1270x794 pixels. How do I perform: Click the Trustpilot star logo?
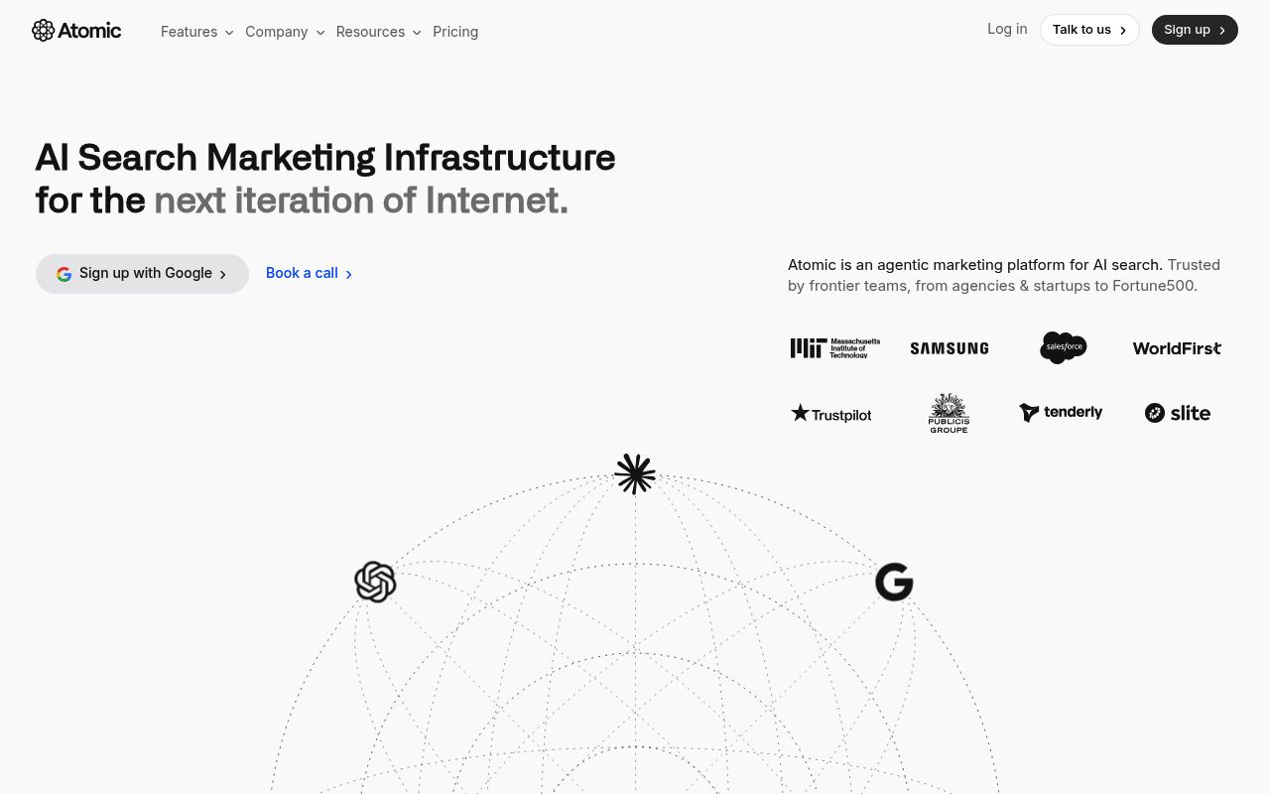830,414
